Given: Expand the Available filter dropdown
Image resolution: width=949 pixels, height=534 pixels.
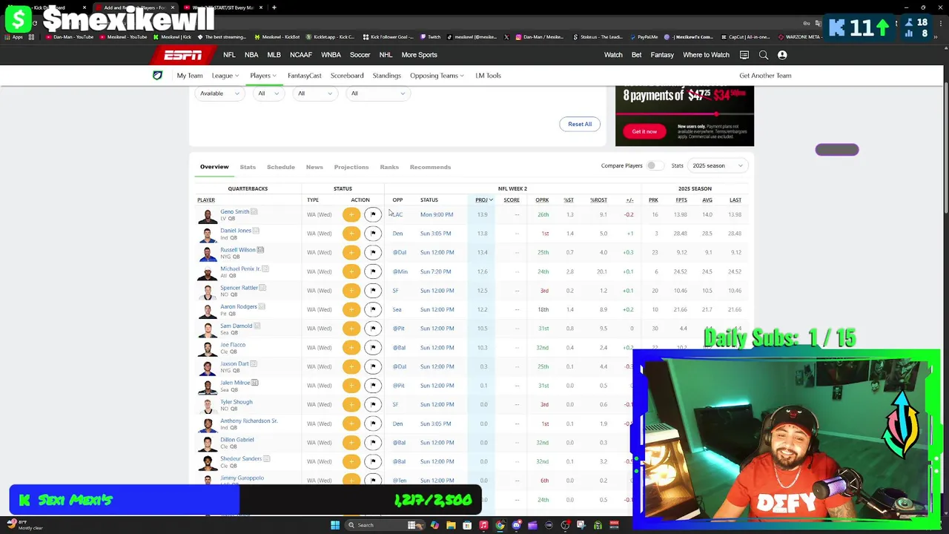Looking at the screenshot, I should click(219, 93).
